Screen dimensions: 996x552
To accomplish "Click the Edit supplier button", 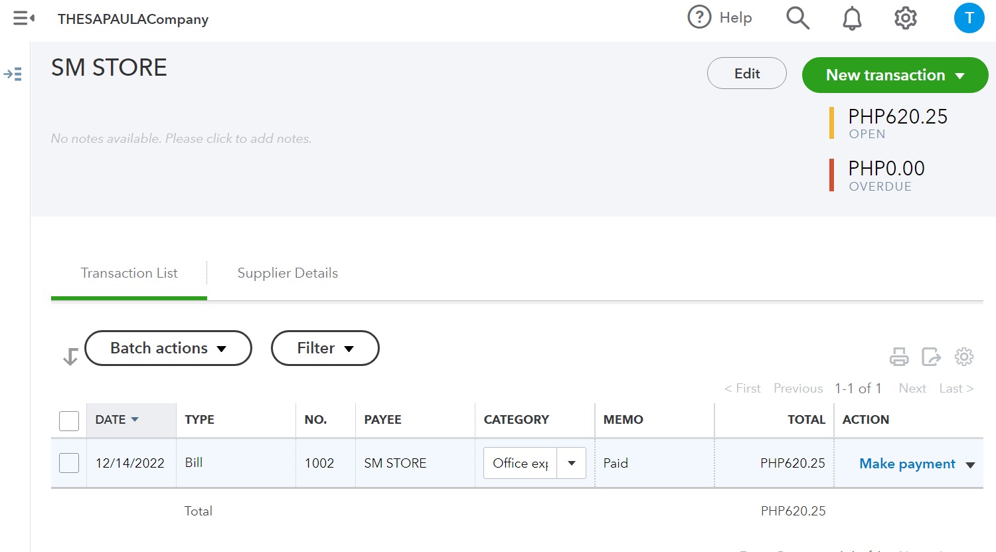I will coord(746,74).
